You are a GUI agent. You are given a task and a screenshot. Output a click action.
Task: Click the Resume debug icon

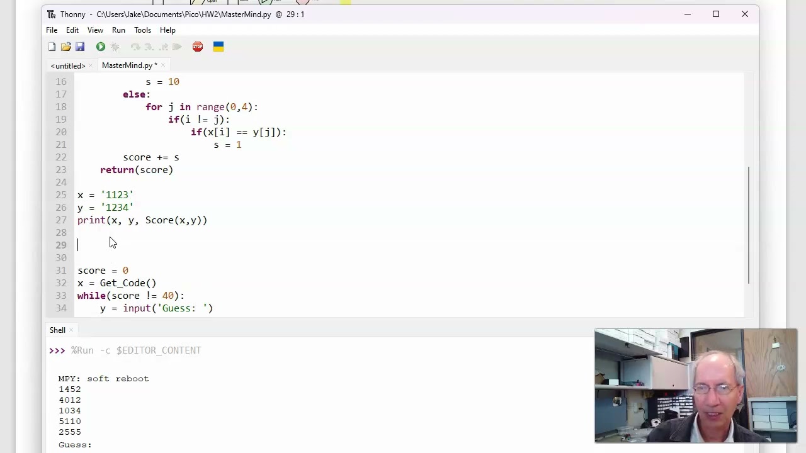tap(177, 47)
